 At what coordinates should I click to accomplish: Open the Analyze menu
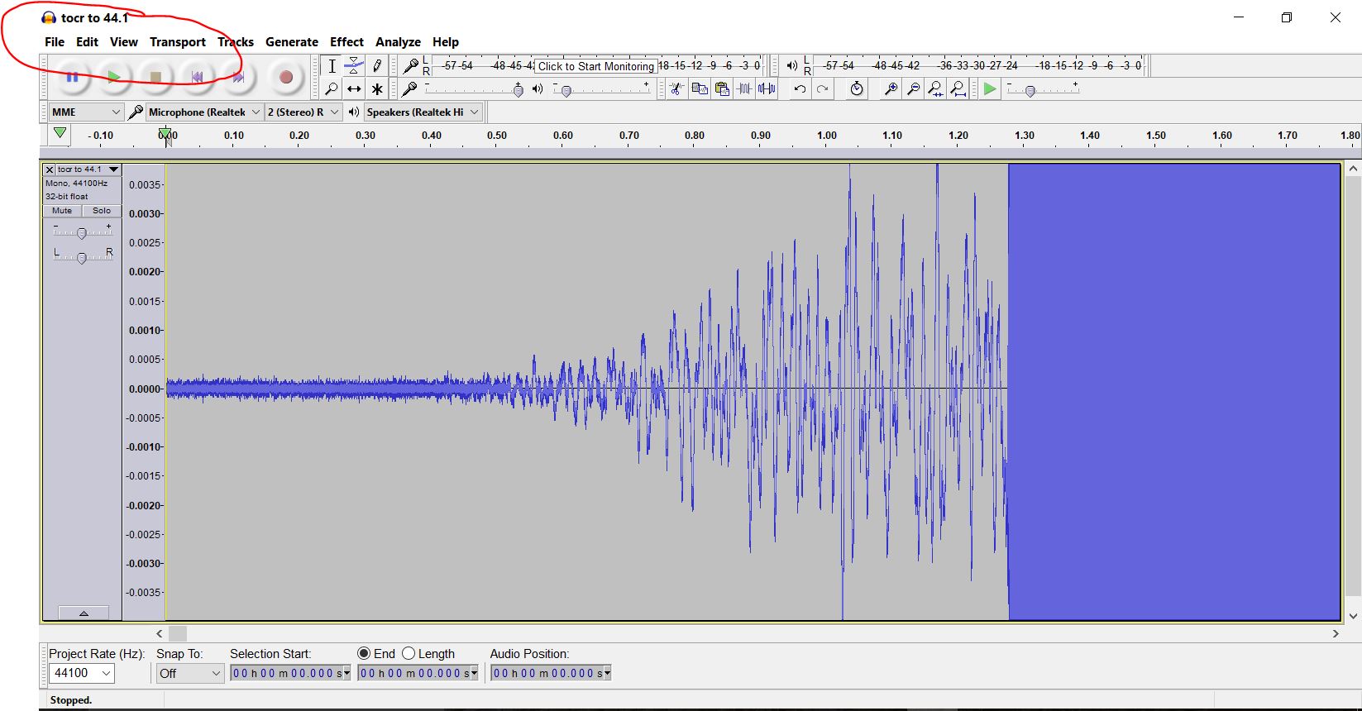398,42
